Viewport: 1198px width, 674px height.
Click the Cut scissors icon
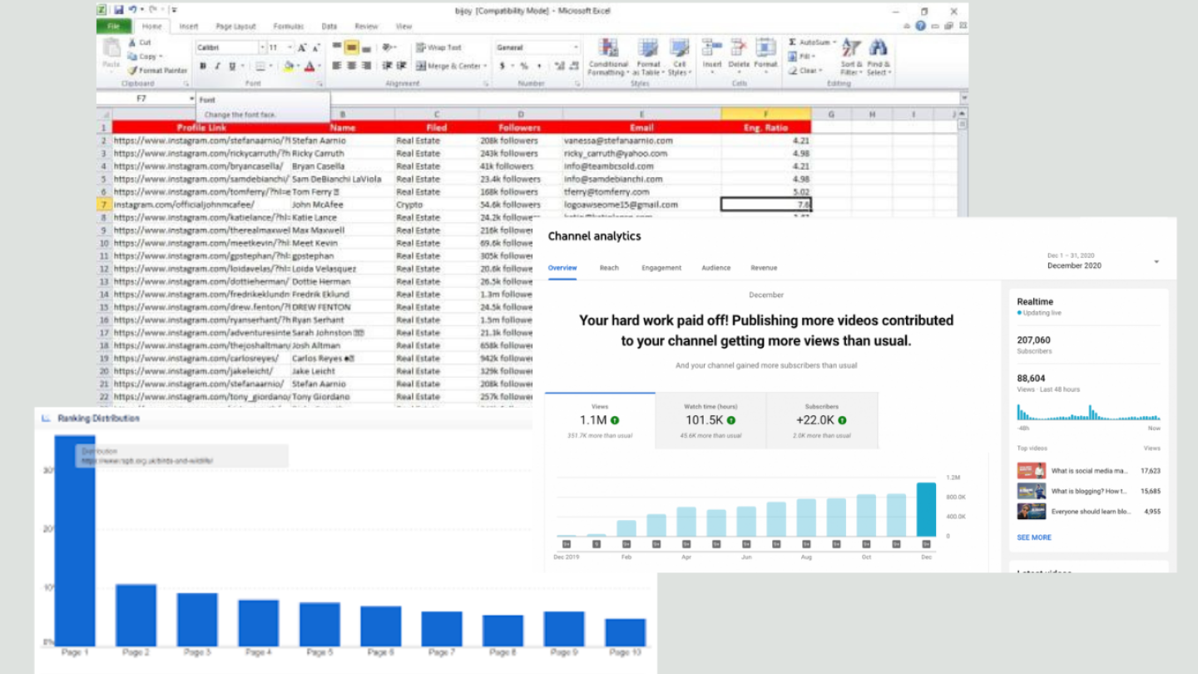131,42
